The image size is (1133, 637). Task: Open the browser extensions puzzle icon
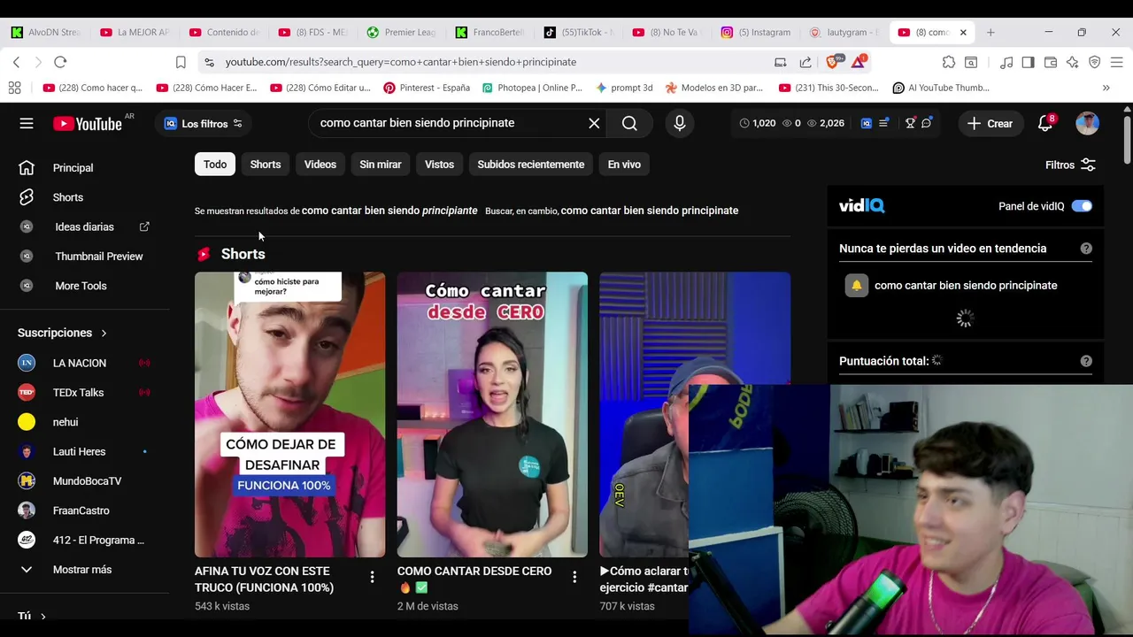click(949, 62)
